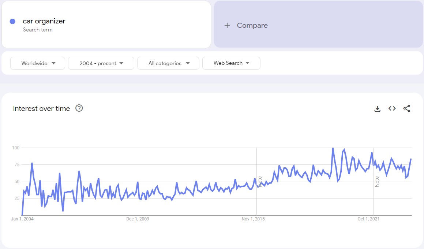Open the Interest over time help icon

pos(79,108)
